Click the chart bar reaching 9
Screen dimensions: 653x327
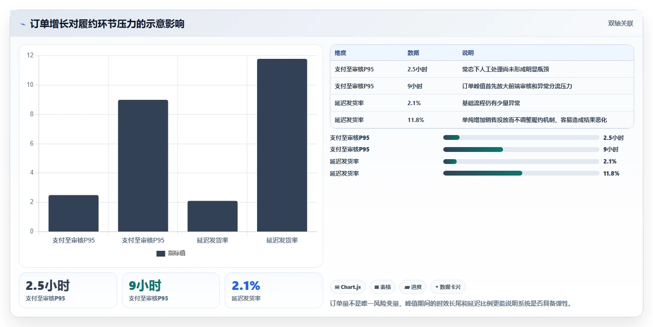coord(143,166)
